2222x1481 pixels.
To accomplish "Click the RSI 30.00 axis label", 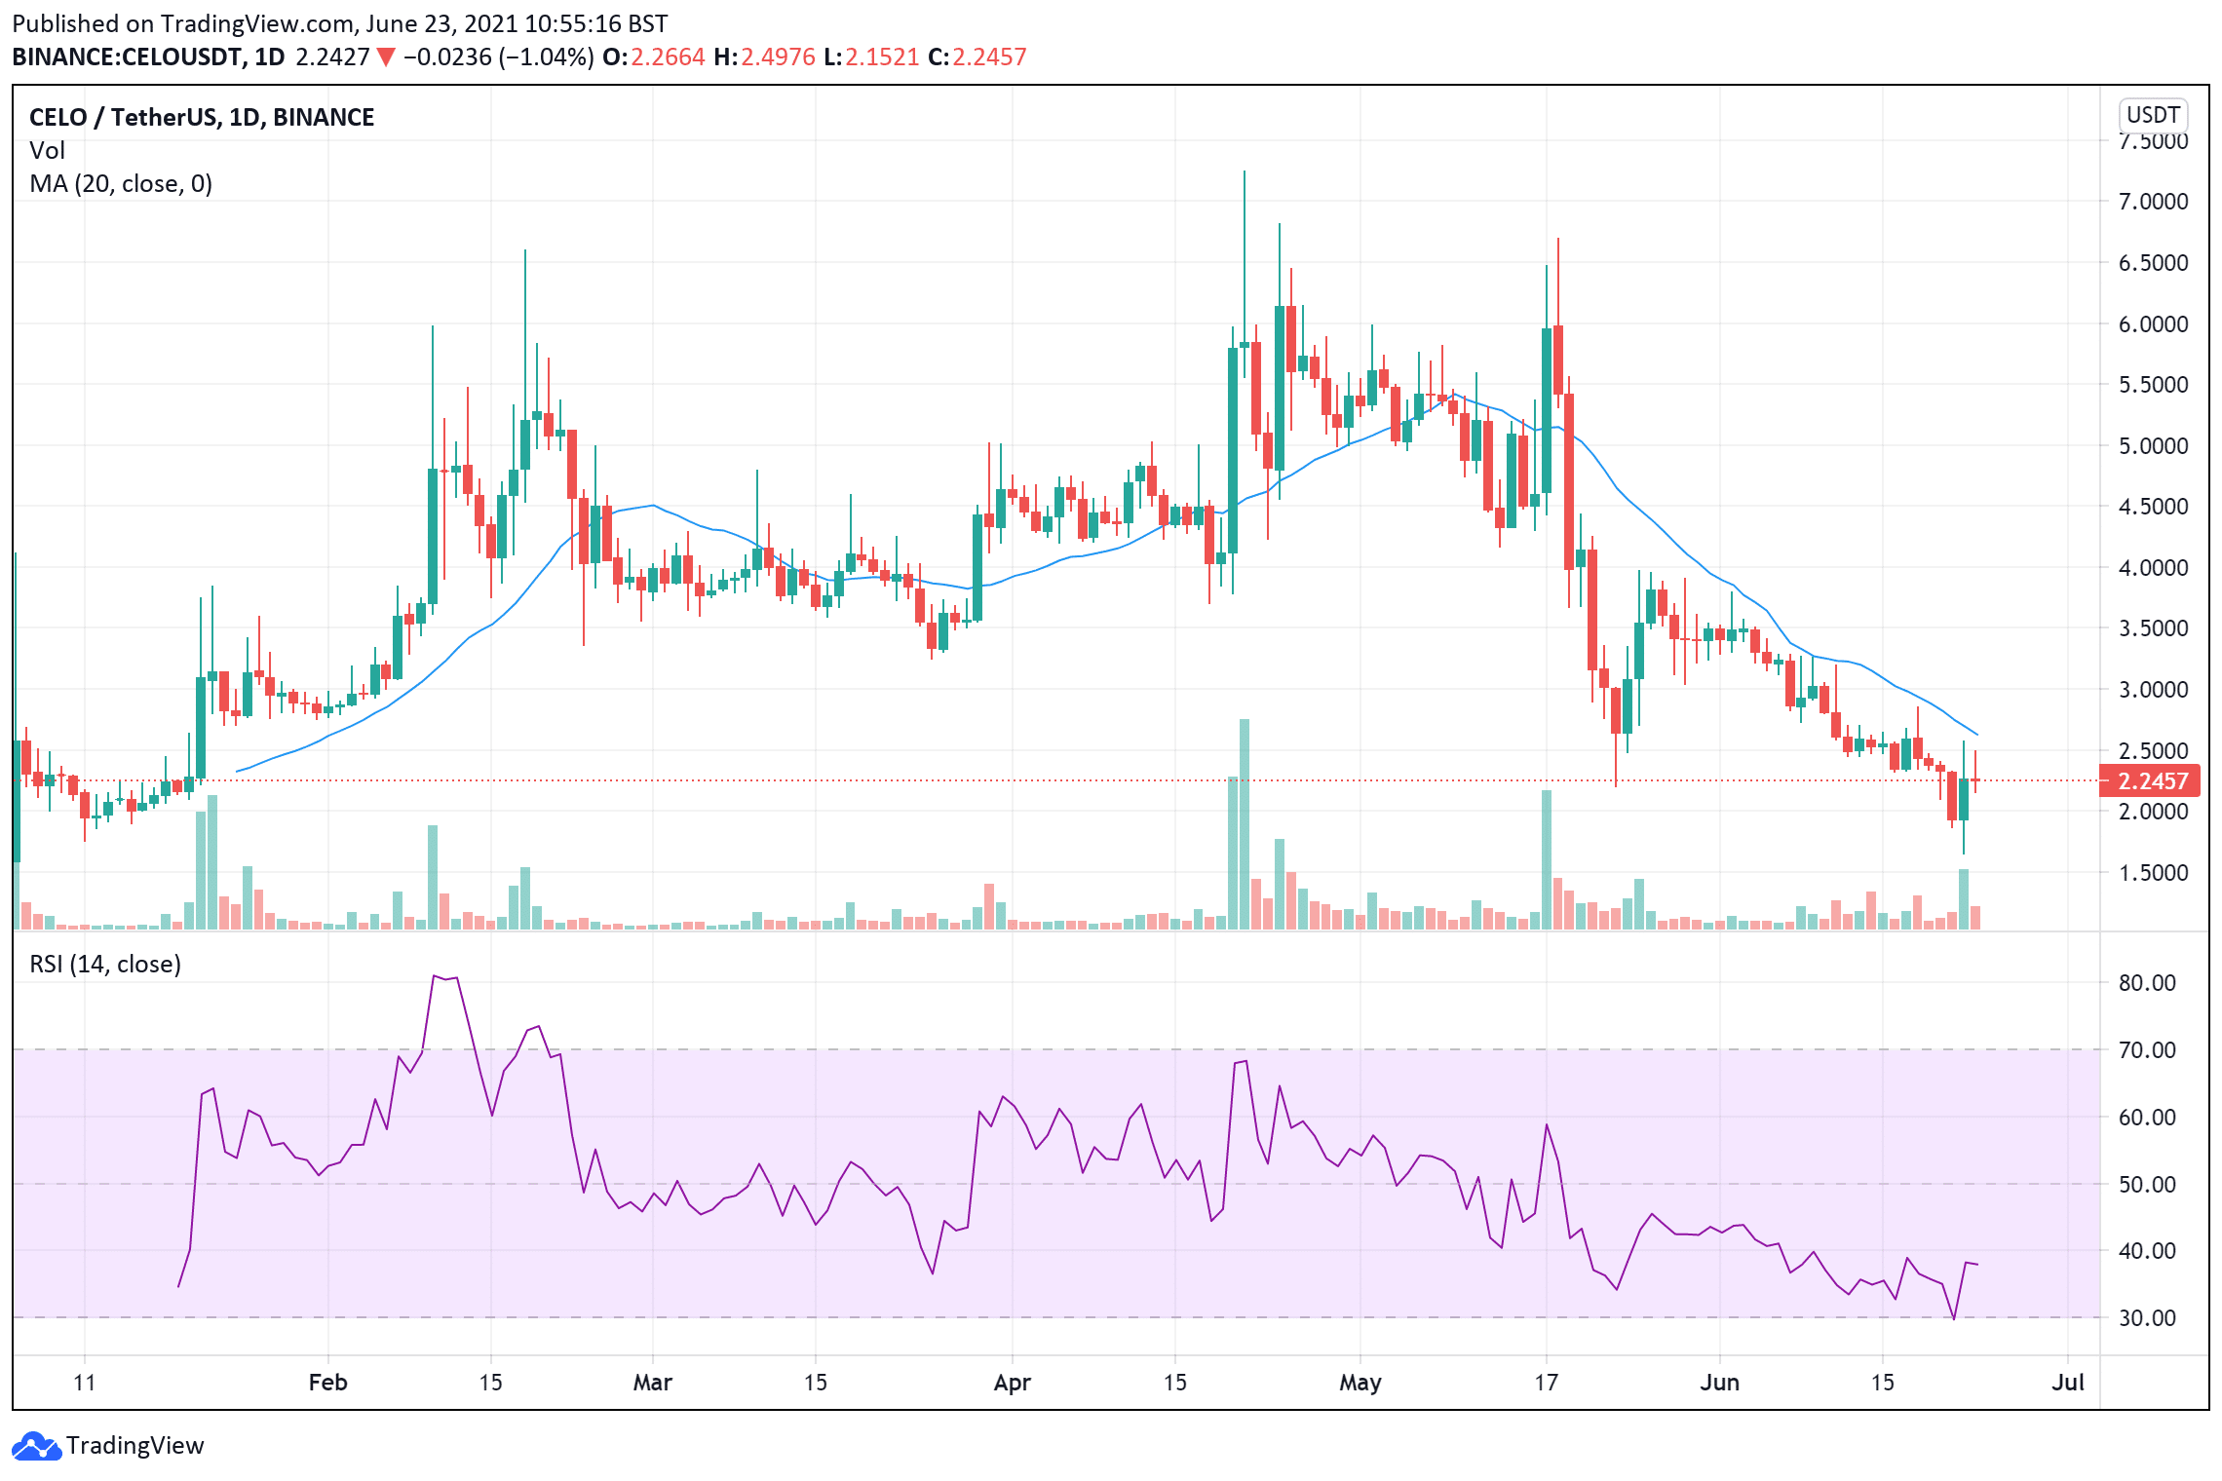I will 2147,1318.
